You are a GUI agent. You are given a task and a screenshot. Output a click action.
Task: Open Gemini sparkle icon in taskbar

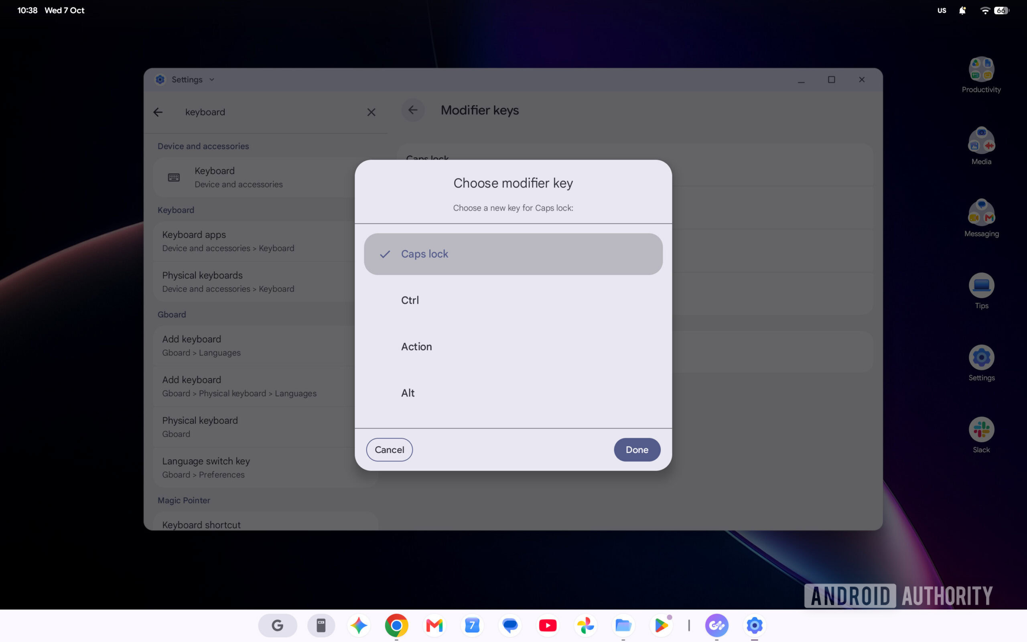[359, 625]
